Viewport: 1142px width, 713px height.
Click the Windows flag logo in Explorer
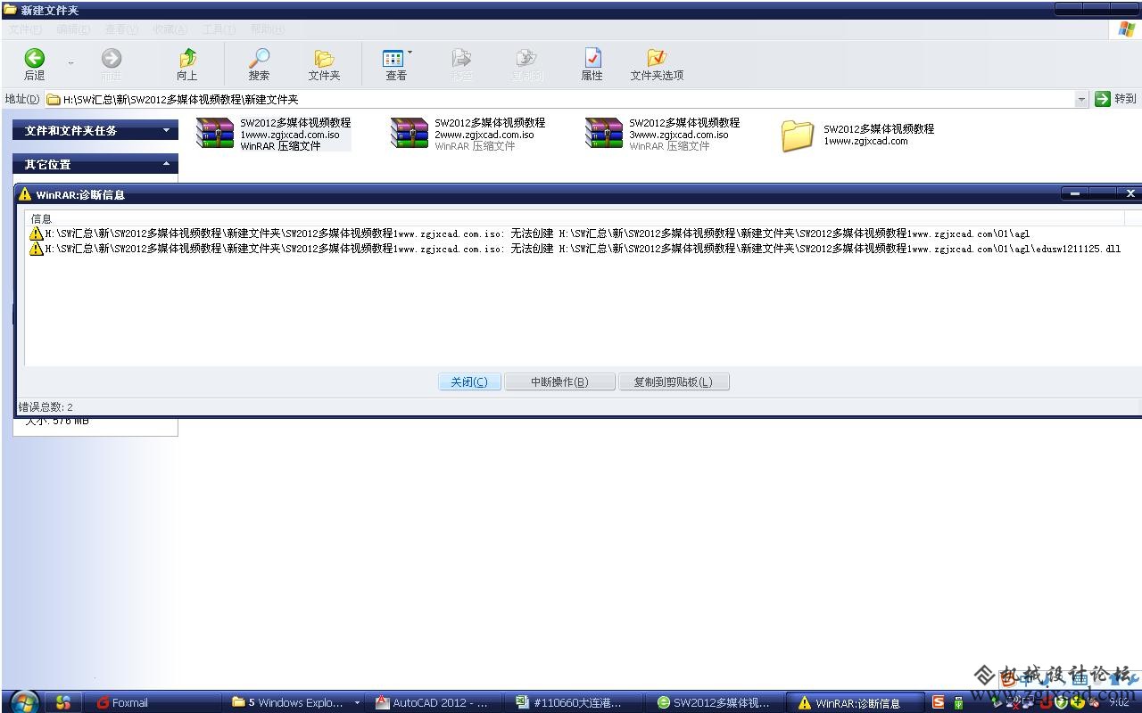click(x=1127, y=29)
